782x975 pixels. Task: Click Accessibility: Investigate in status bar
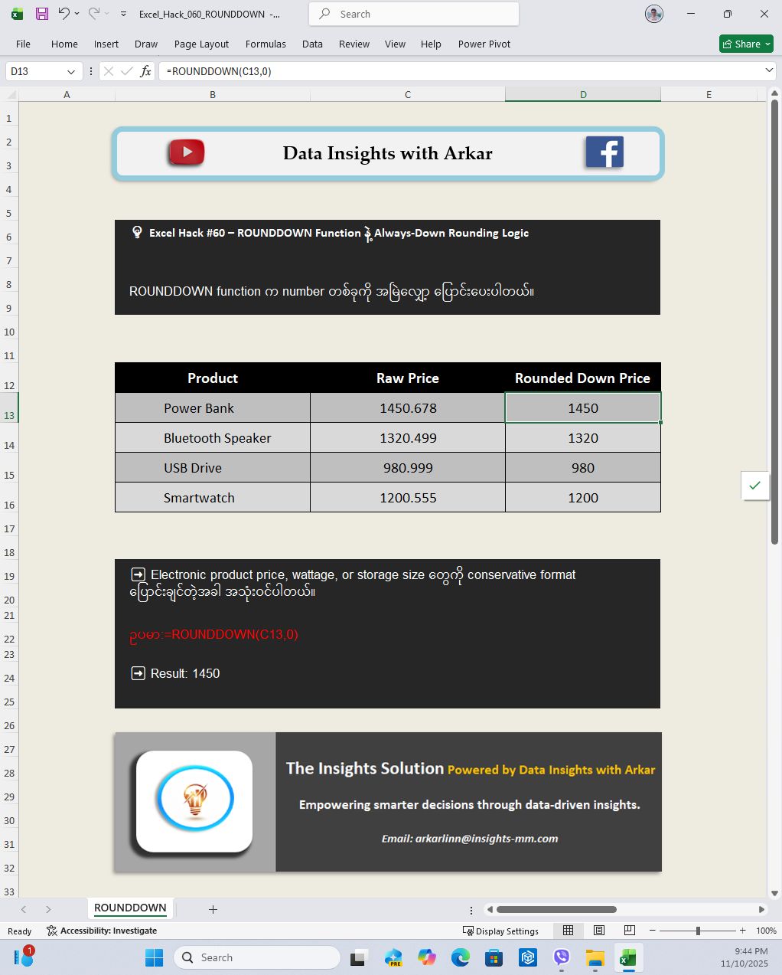[102, 931]
